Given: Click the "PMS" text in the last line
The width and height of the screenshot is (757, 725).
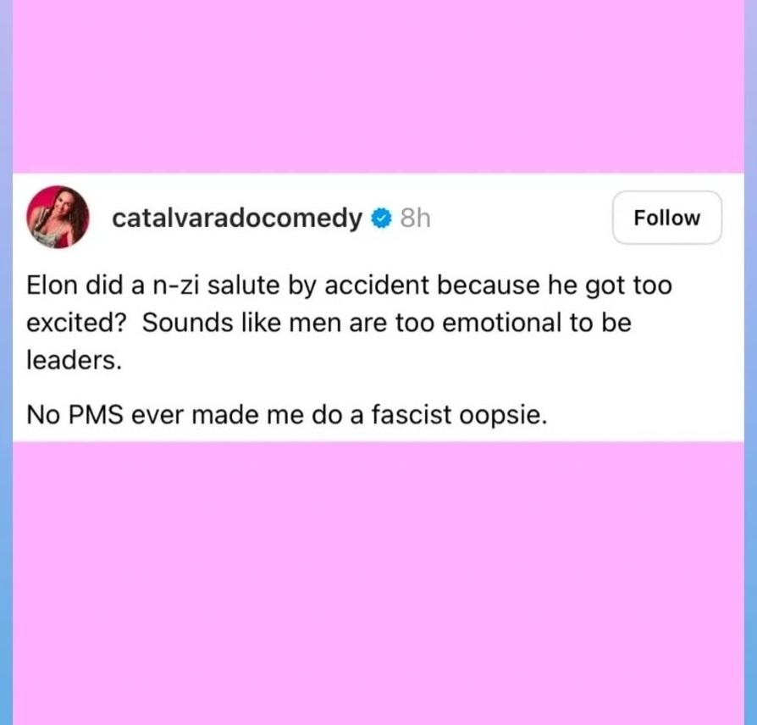Looking at the screenshot, I should coord(96,414).
